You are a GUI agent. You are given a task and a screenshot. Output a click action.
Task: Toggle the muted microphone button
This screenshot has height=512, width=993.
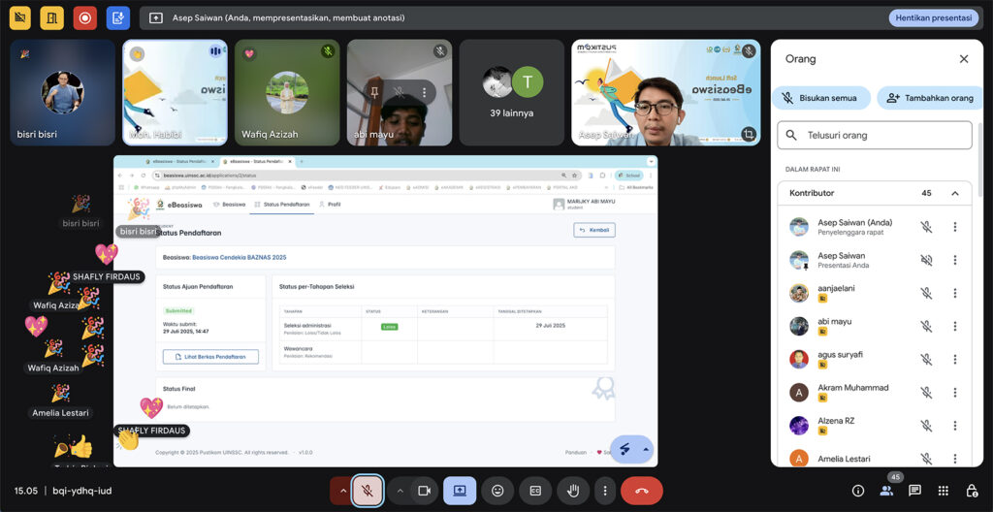coord(367,491)
